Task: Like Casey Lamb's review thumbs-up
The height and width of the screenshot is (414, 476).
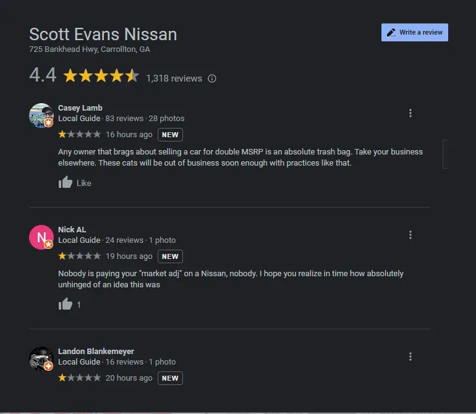Action: coord(66,182)
